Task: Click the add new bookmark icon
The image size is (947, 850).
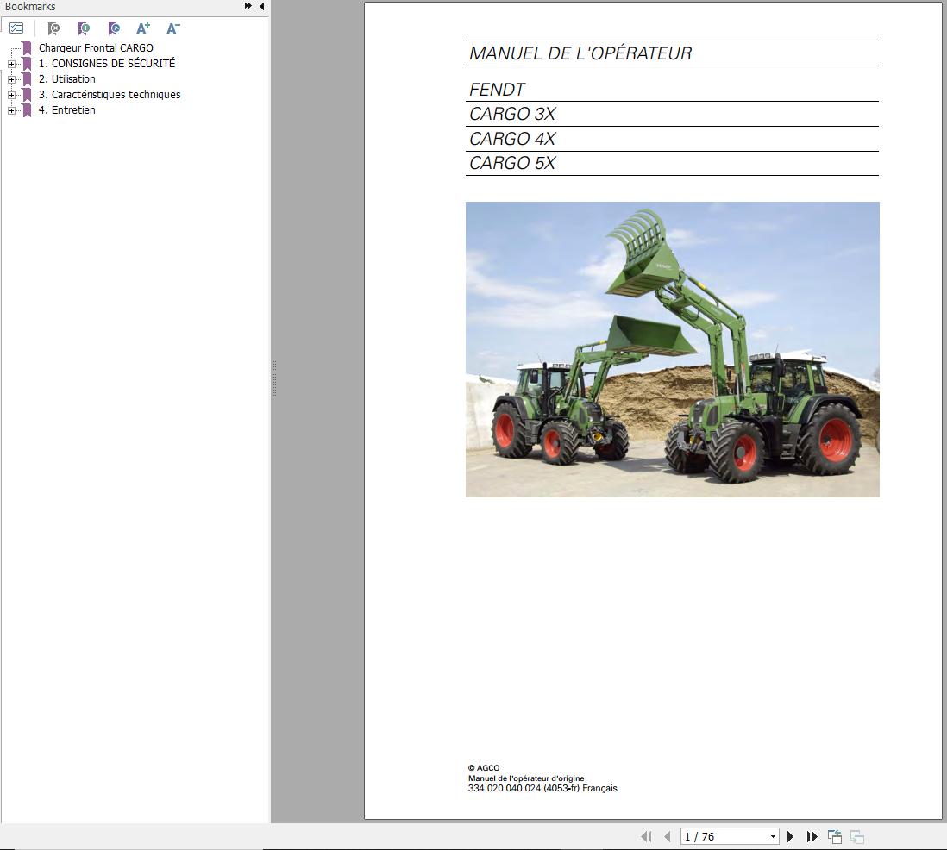Action: 84,28
